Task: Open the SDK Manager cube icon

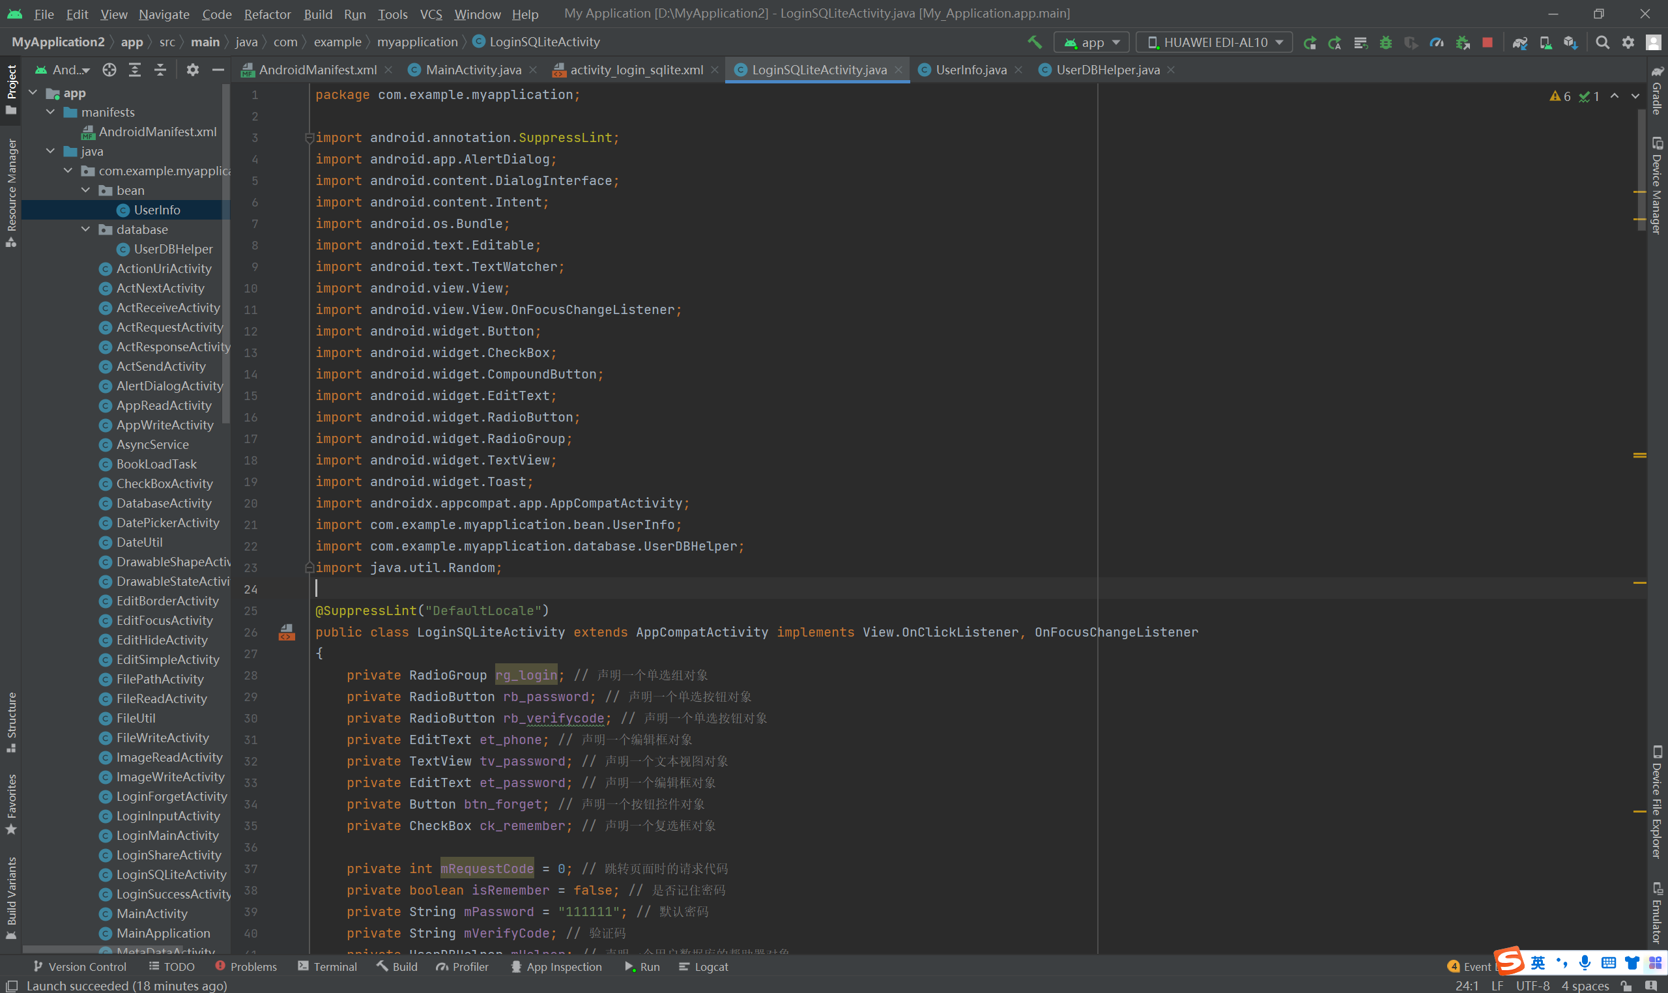Action: [x=1570, y=42]
